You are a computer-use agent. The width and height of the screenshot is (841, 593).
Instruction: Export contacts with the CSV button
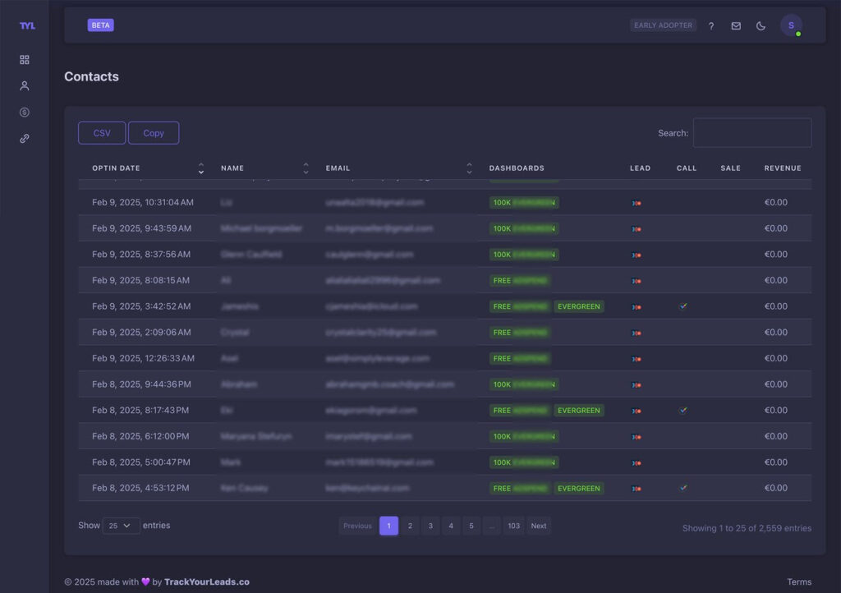102,133
